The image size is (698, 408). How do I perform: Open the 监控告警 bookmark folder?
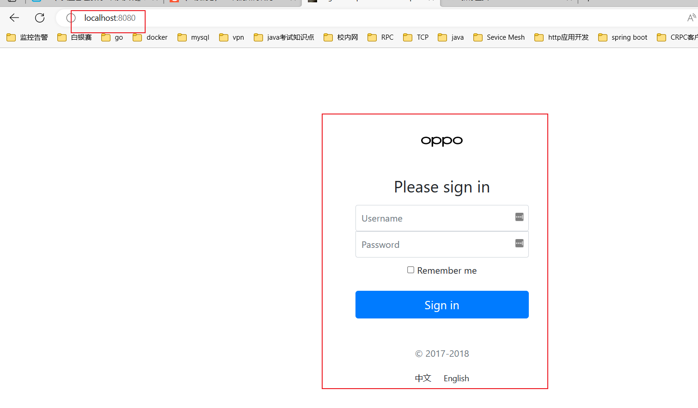(27, 37)
